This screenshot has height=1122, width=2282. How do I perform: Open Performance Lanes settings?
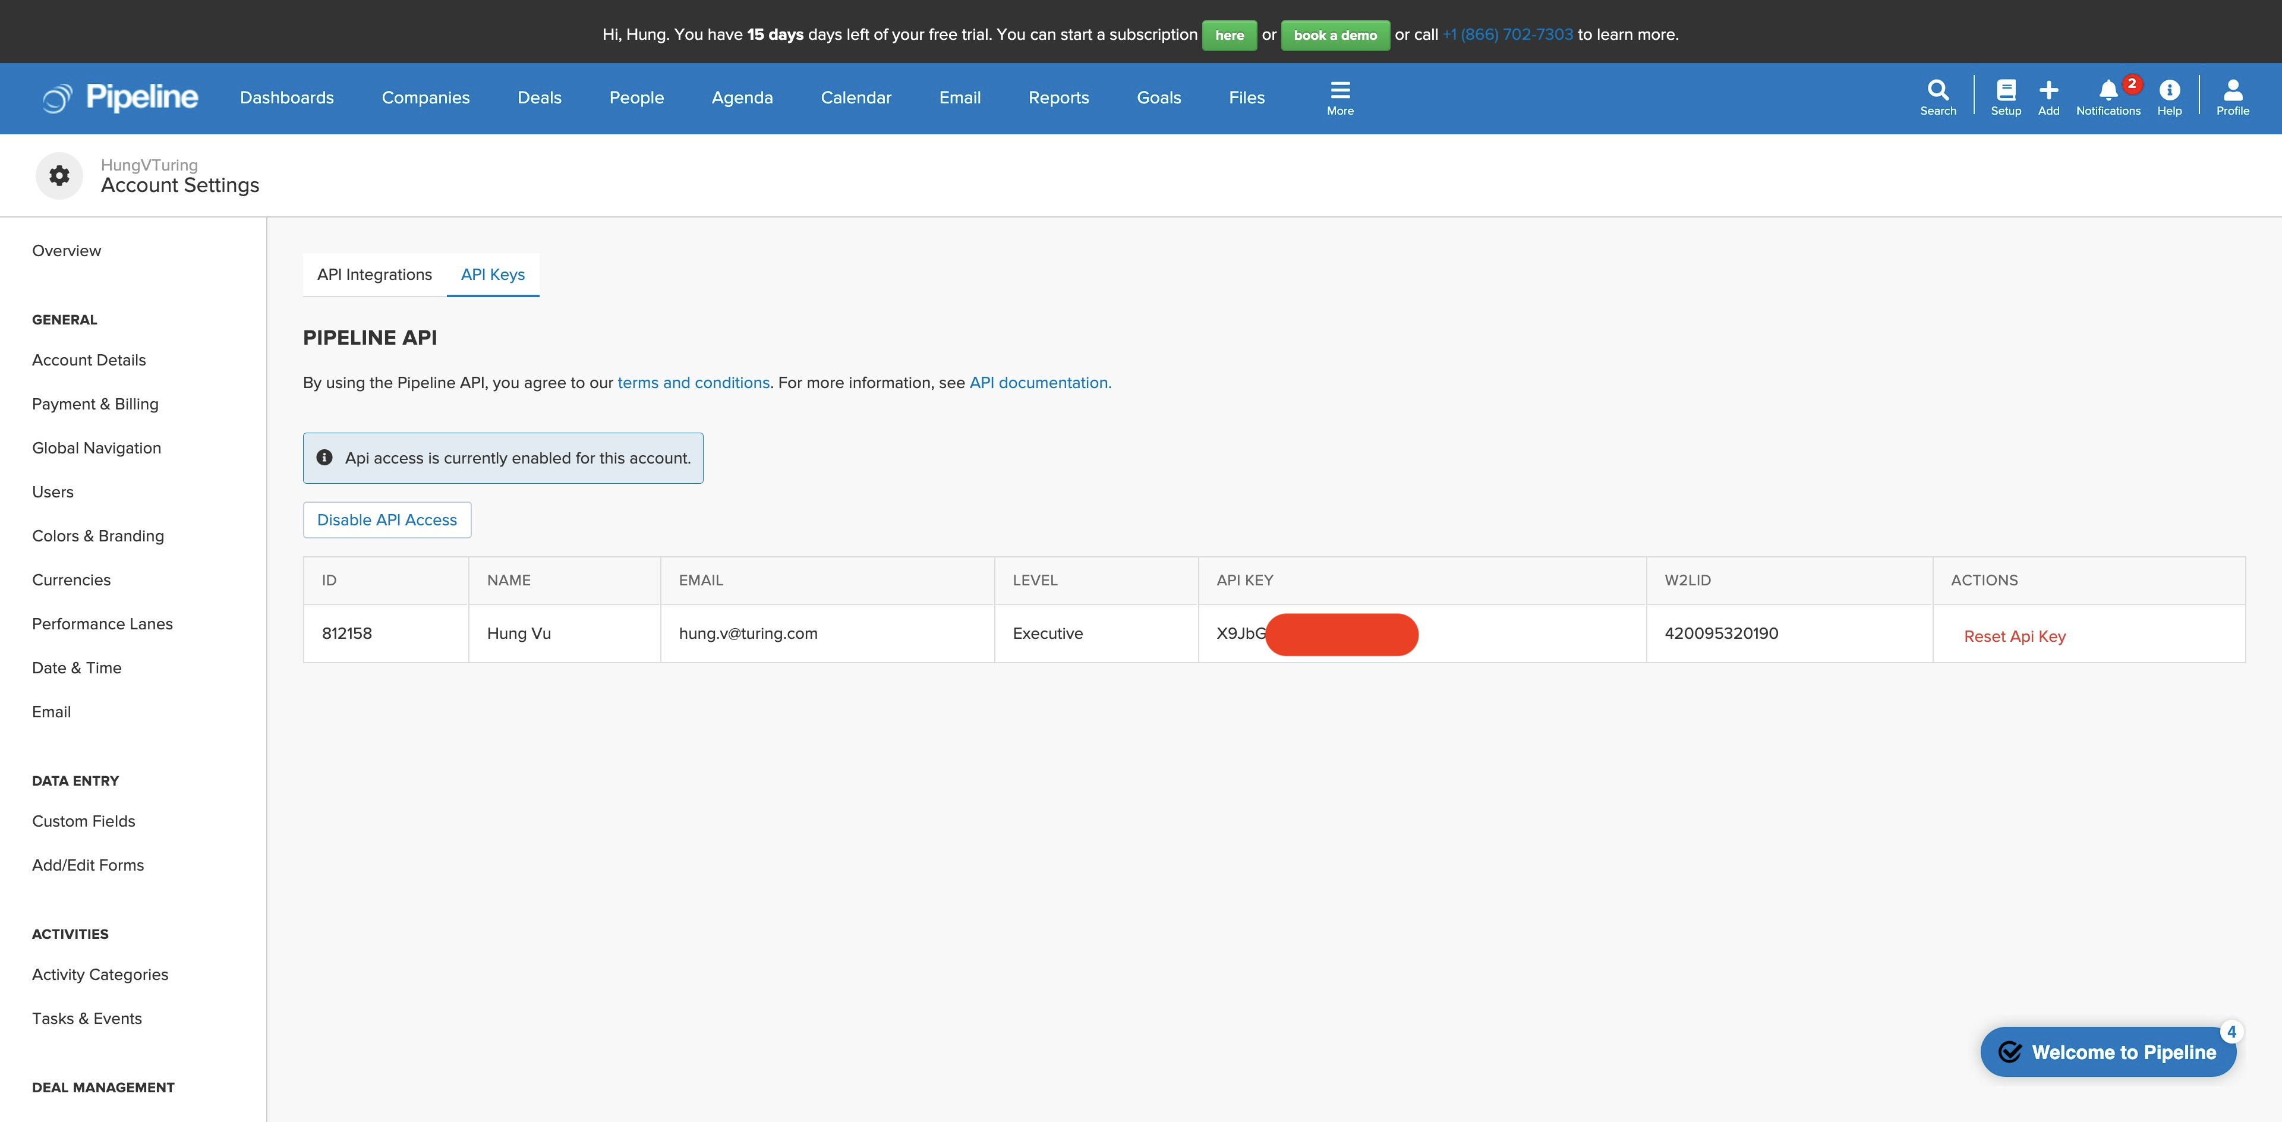[x=102, y=625]
